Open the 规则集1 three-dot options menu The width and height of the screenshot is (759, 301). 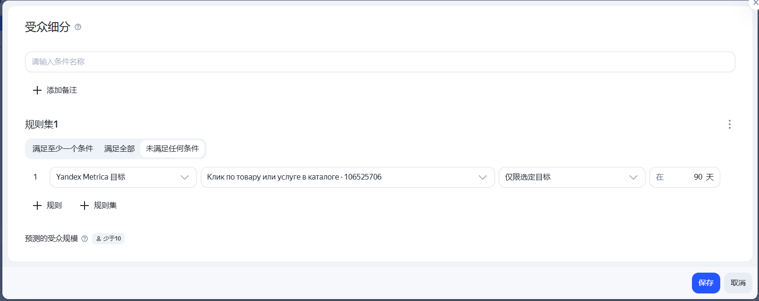(729, 124)
